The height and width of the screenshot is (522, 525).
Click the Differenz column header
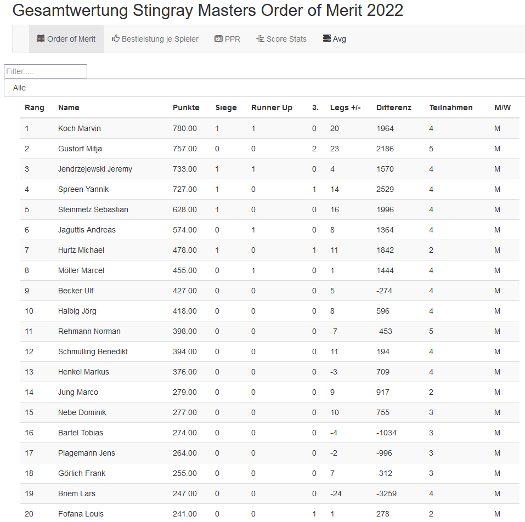[x=393, y=107]
